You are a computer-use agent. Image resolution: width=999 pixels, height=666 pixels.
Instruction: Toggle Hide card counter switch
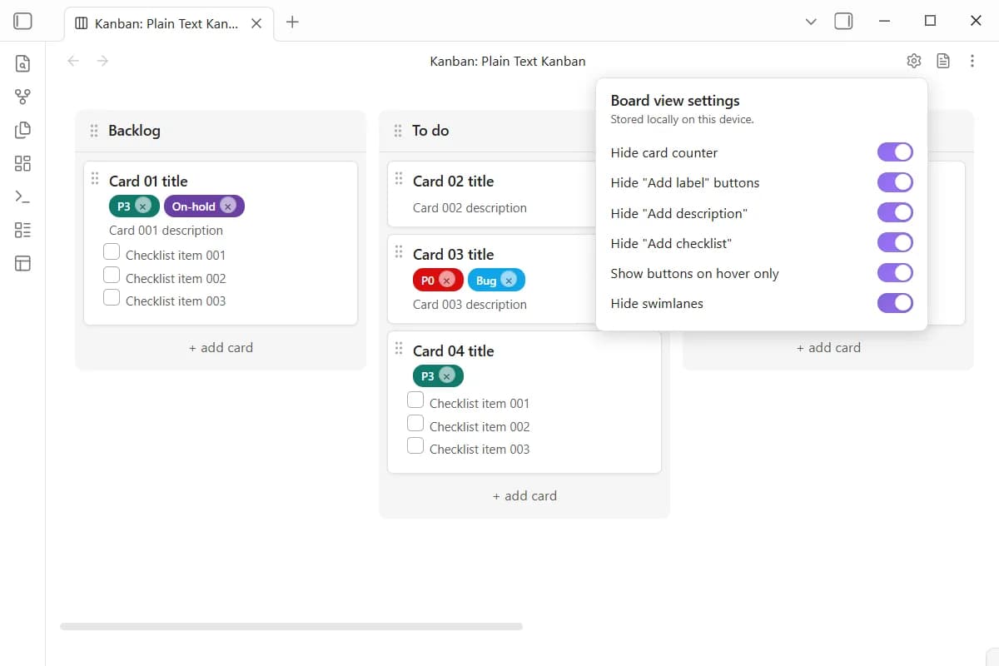(x=895, y=152)
